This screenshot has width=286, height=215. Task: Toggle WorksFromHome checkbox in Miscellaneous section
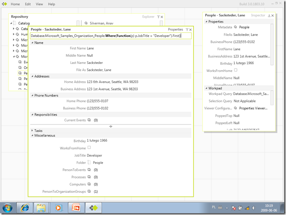pos(89,148)
